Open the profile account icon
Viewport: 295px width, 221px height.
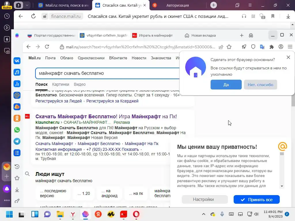tap(281, 47)
